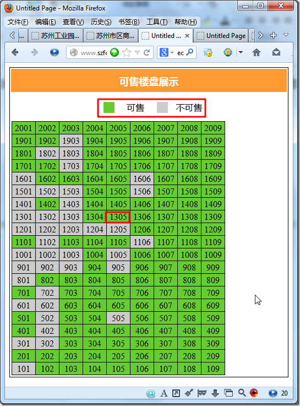Click the red bird status bar icon
Image resolution: width=300 pixels, height=406 pixels.
[254, 393]
